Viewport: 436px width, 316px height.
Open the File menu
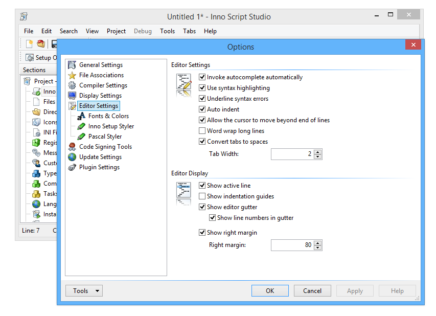[x=29, y=31]
